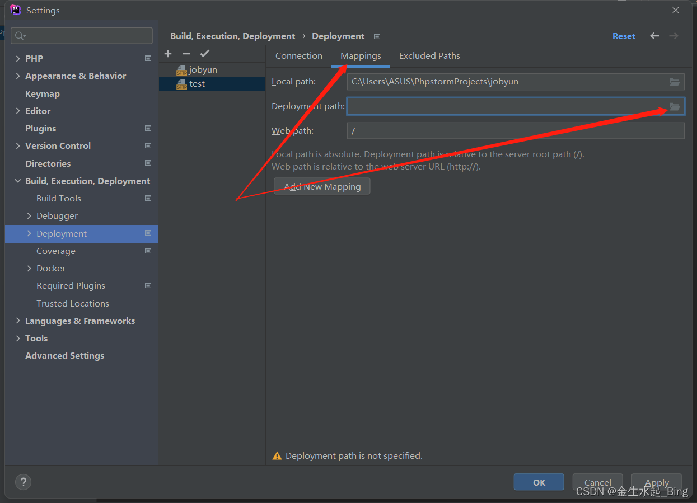
Task: Expand the PHP settings section
Action: [17, 58]
